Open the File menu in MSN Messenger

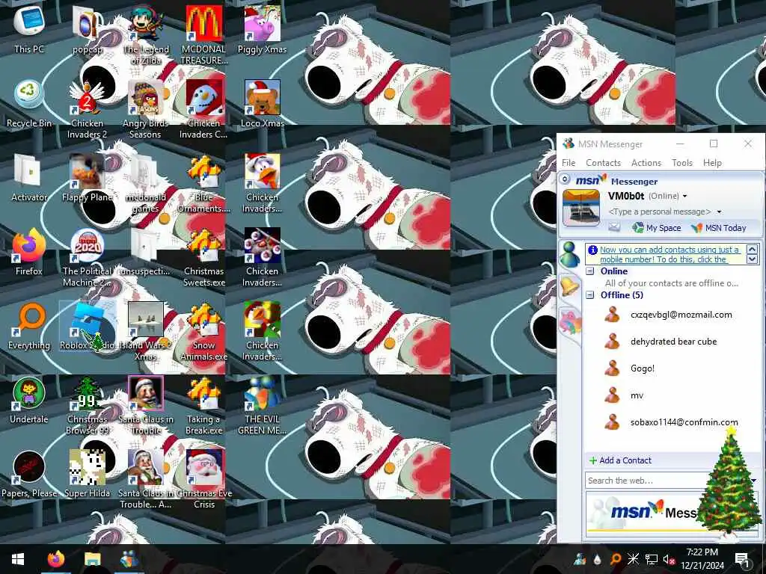point(569,162)
